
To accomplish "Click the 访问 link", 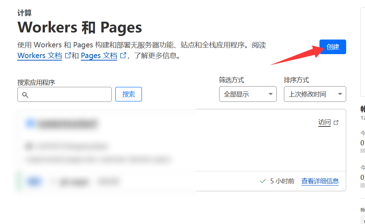I will (324, 122).
